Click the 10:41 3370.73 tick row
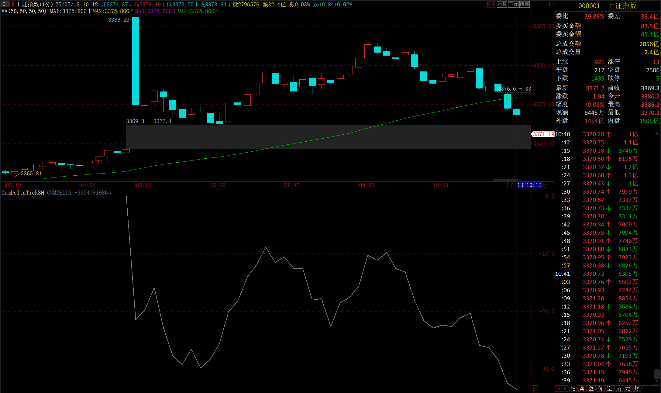Screen dimensions: 661x393 point(604,274)
